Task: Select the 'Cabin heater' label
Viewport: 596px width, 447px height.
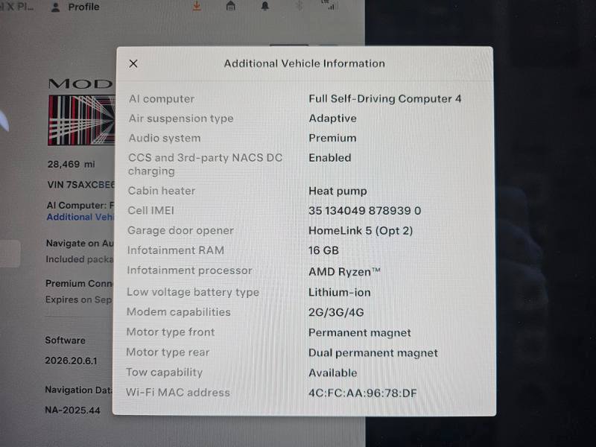Action: [161, 191]
